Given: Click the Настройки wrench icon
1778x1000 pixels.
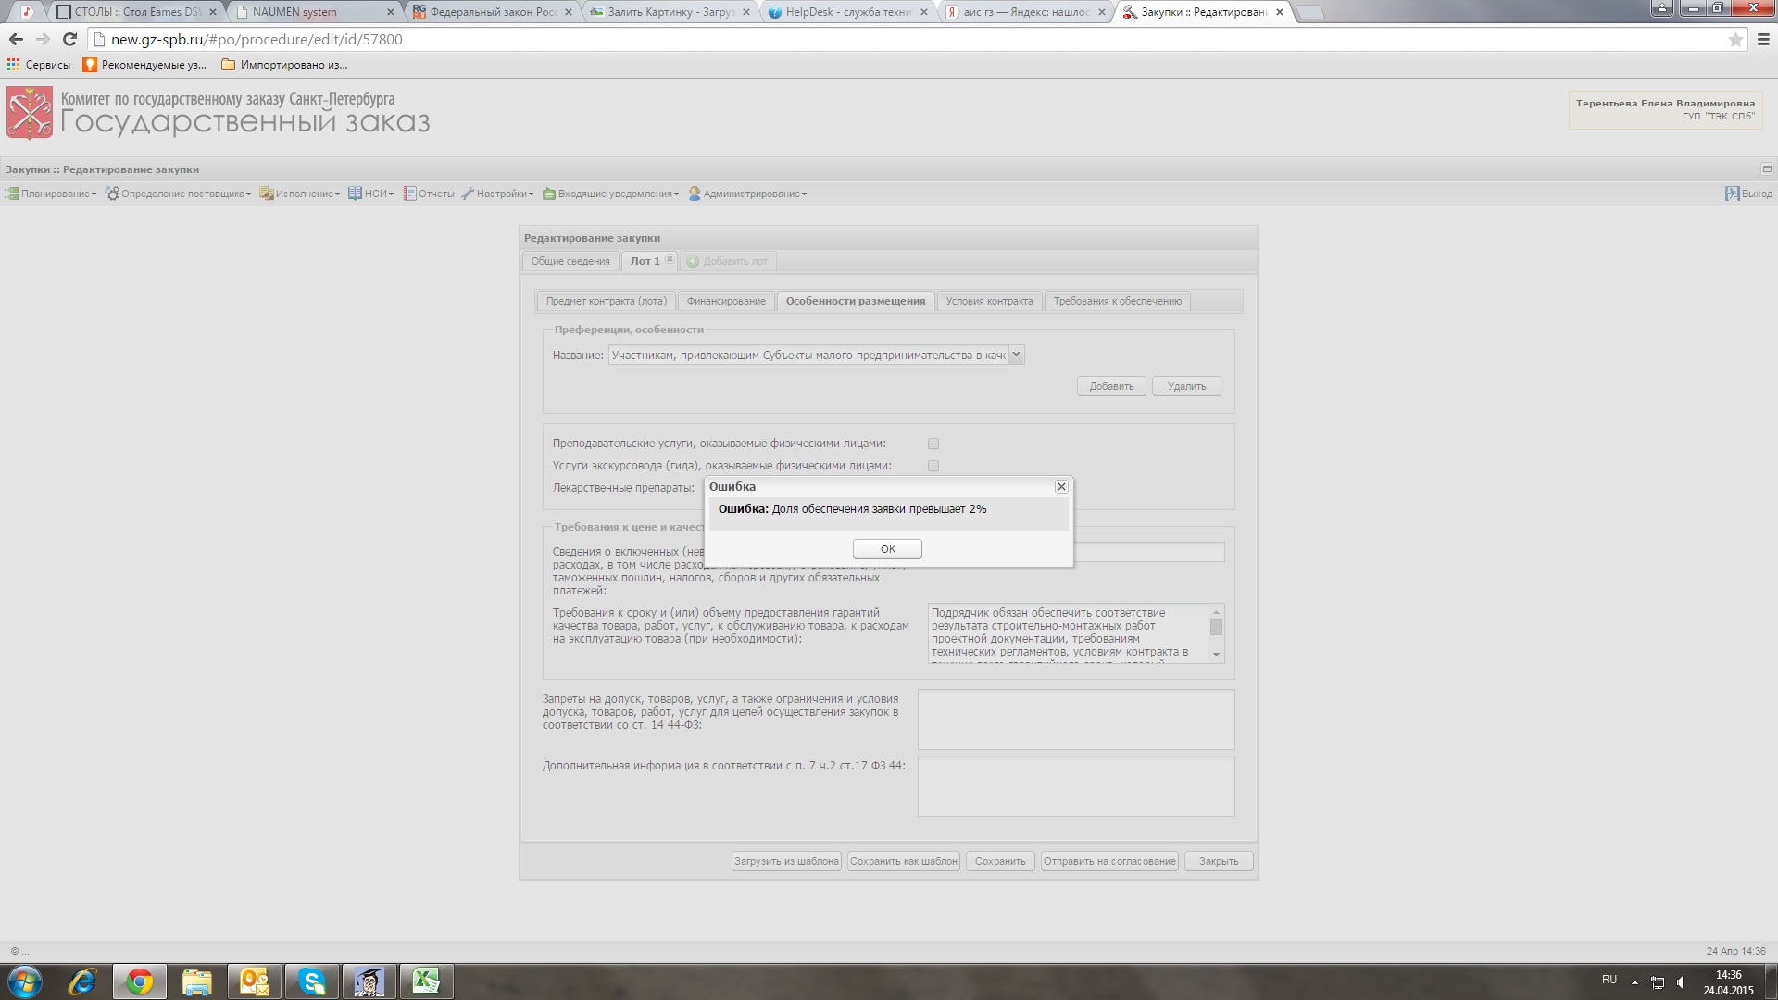Looking at the screenshot, I should (x=468, y=194).
